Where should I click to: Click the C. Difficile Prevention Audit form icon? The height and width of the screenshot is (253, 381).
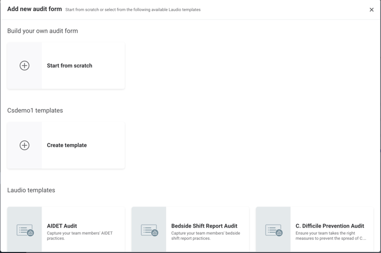(x=274, y=230)
